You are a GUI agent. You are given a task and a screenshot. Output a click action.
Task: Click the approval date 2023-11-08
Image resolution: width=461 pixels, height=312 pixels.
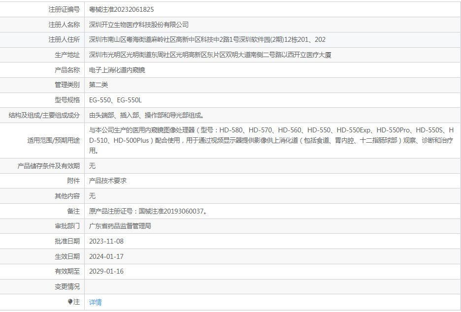106,242
